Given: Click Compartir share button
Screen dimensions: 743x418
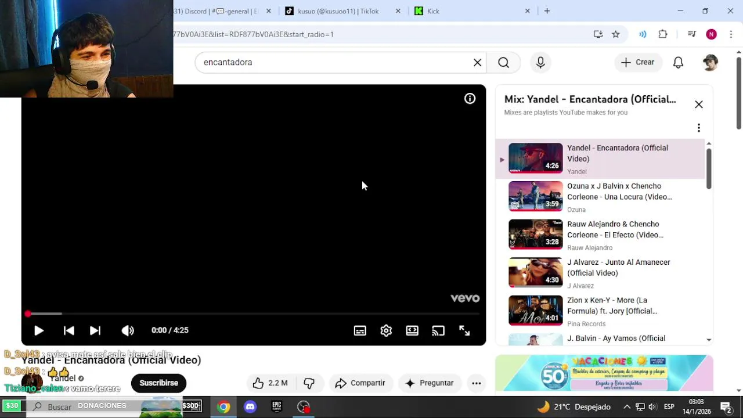Looking at the screenshot, I should [360, 383].
